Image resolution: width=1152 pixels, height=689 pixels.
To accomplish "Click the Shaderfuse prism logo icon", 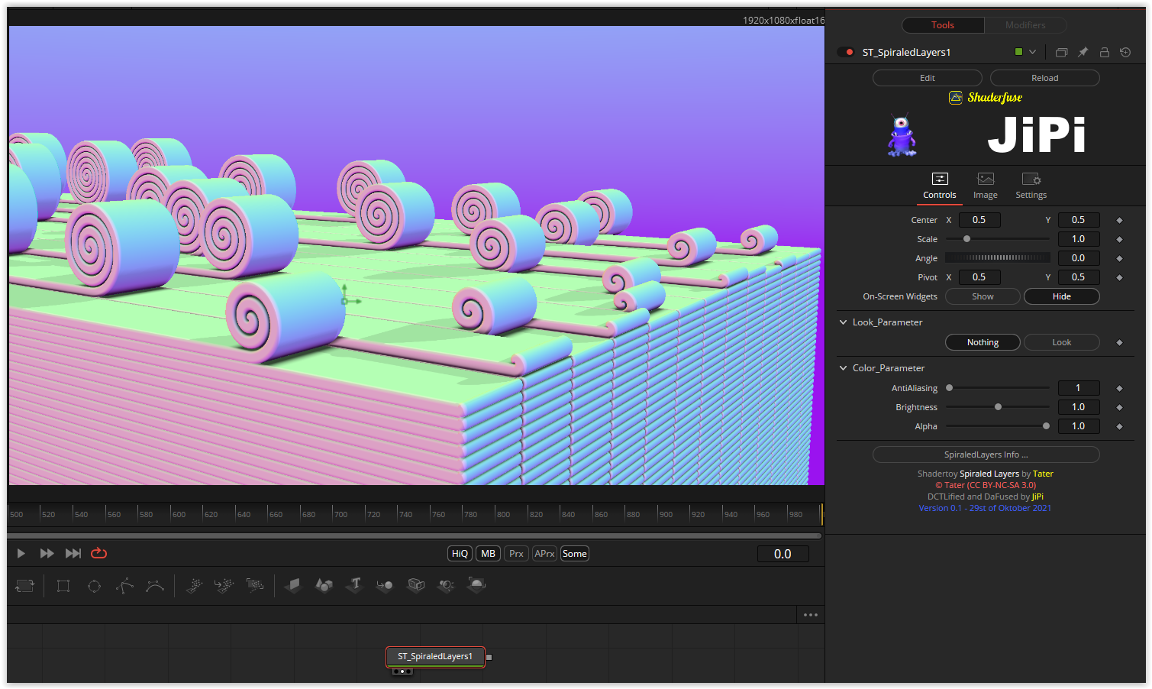I will click(956, 98).
